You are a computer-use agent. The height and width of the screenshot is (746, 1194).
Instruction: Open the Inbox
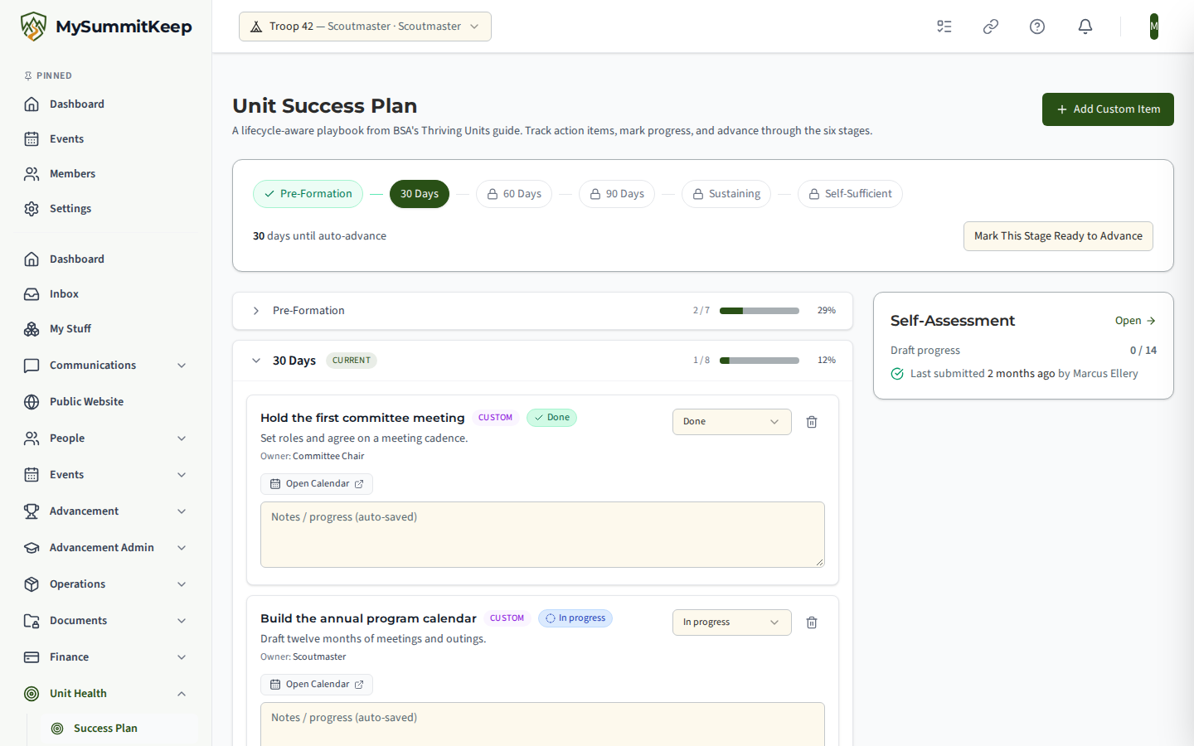(106, 294)
